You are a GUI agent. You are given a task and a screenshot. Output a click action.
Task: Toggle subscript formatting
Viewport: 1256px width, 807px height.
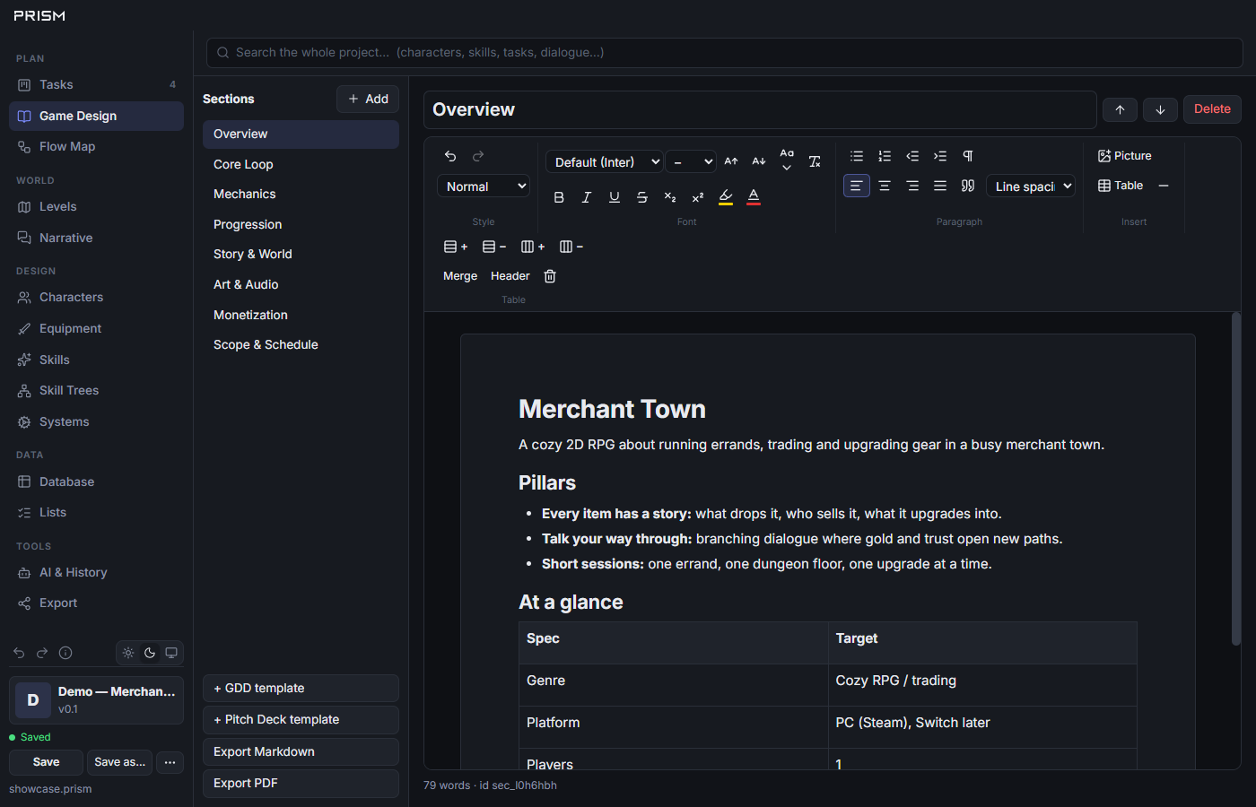[x=670, y=197]
